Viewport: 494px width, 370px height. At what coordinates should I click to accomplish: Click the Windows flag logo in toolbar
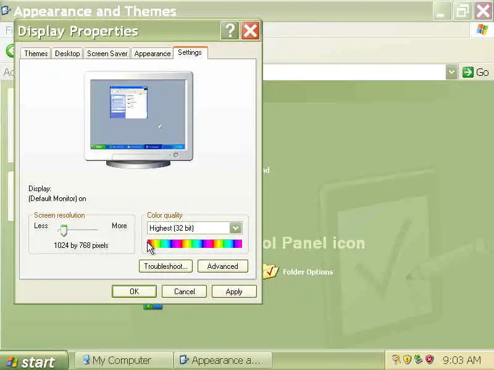(x=482, y=30)
